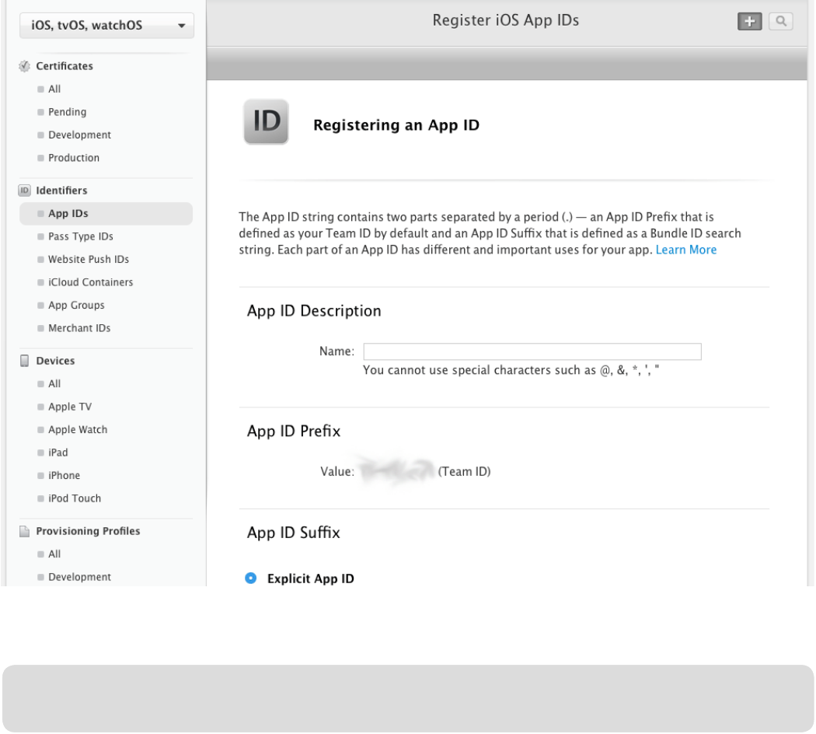This screenshot has width=816, height=734.
Task: Click the (Team ID) label
Action: pos(464,472)
